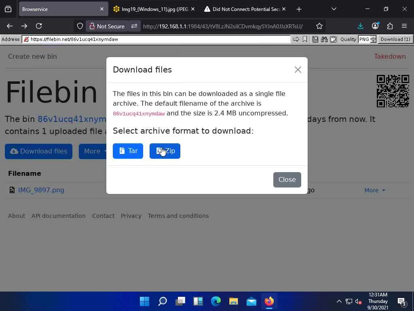Go forward with Firefox forward arrow
Image resolution: width=414 pixels, height=311 pixels.
[x=24, y=26]
